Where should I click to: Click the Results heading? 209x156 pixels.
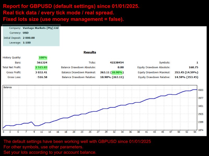pos(90,53)
